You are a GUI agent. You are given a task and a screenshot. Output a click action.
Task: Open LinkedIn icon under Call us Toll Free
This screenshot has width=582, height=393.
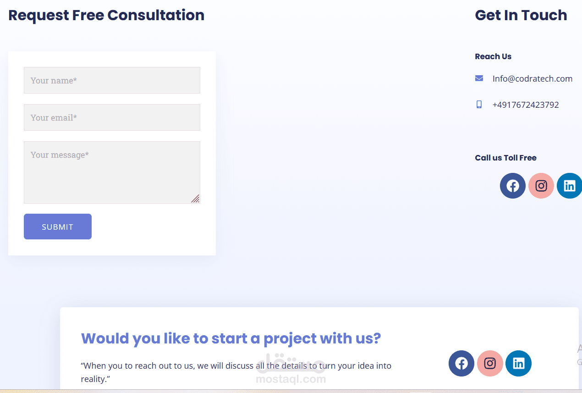[x=569, y=186]
